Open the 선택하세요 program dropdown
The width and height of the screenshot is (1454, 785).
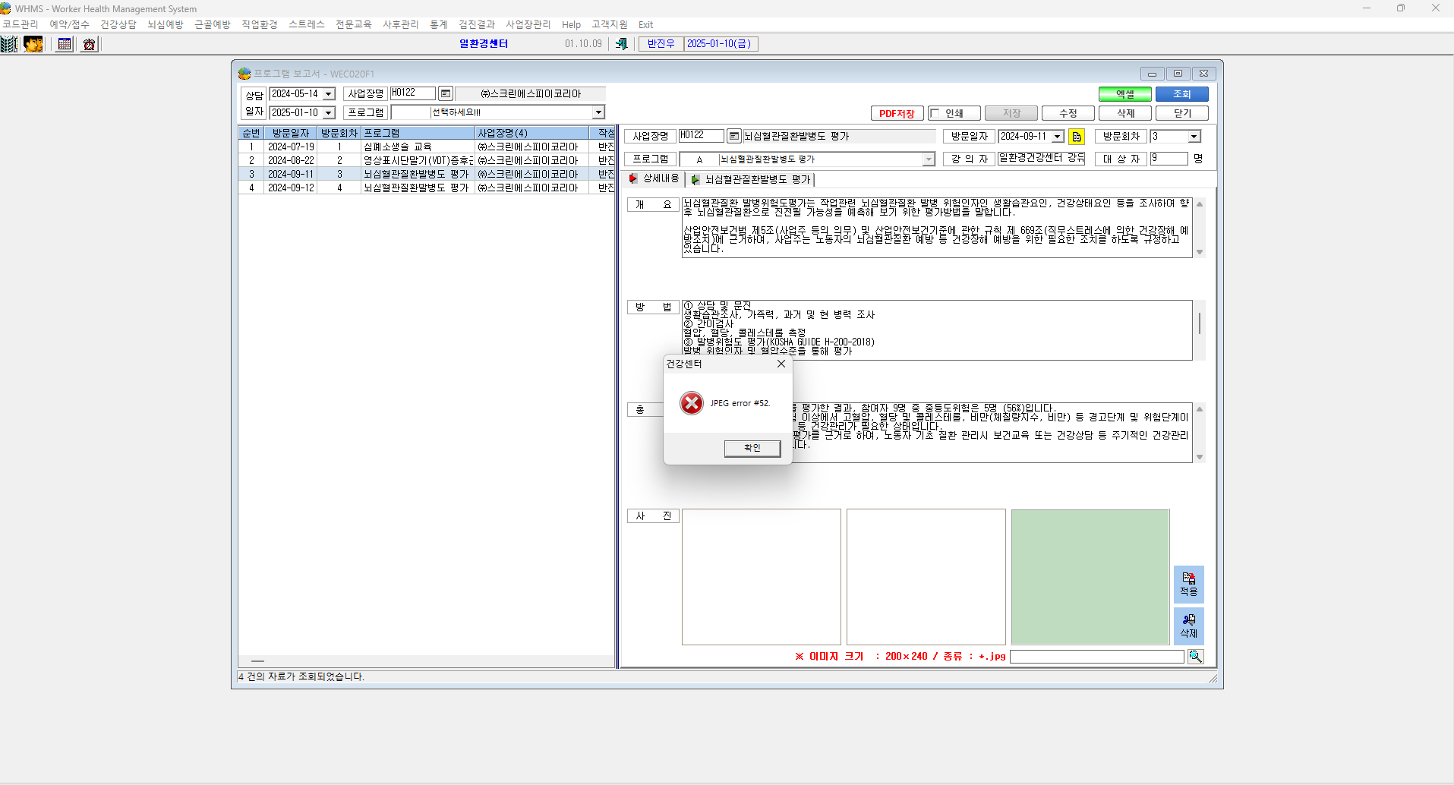pyautogui.click(x=598, y=112)
